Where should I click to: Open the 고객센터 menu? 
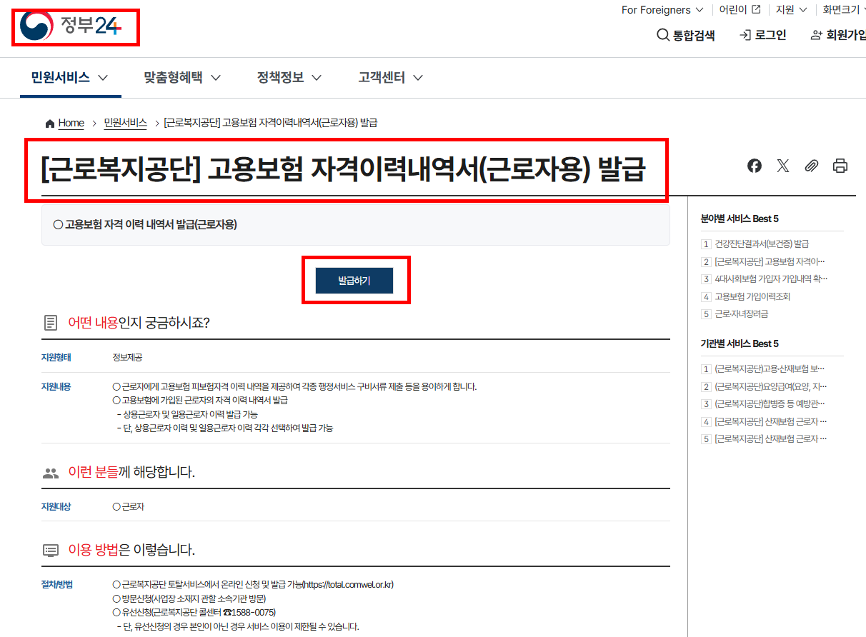[391, 77]
